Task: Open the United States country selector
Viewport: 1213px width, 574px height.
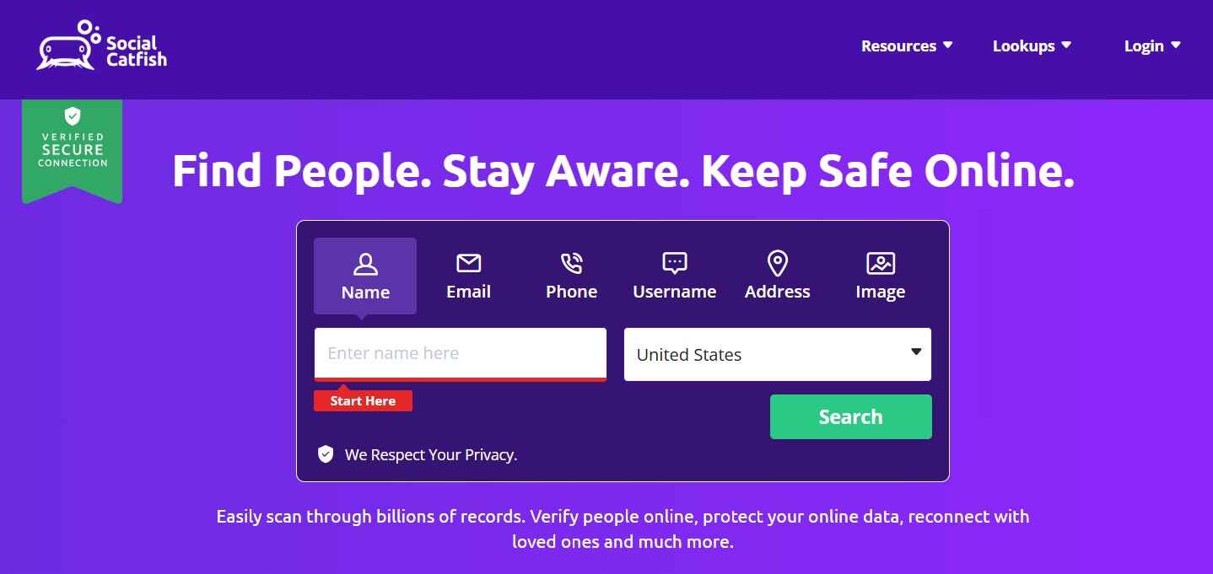Action: 778,354
